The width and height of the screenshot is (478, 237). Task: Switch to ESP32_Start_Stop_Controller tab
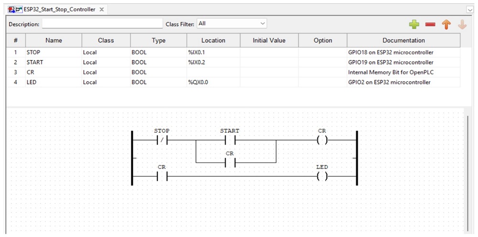pyautogui.click(x=56, y=10)
